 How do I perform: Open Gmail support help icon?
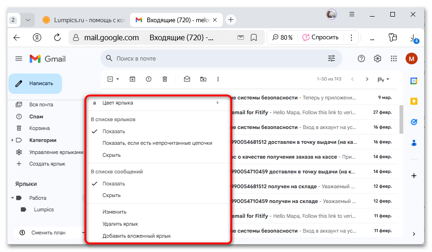point(361,59)
